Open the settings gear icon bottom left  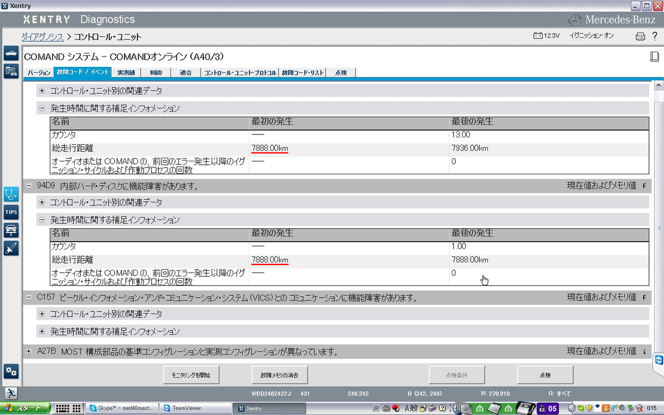coord(11,371)
